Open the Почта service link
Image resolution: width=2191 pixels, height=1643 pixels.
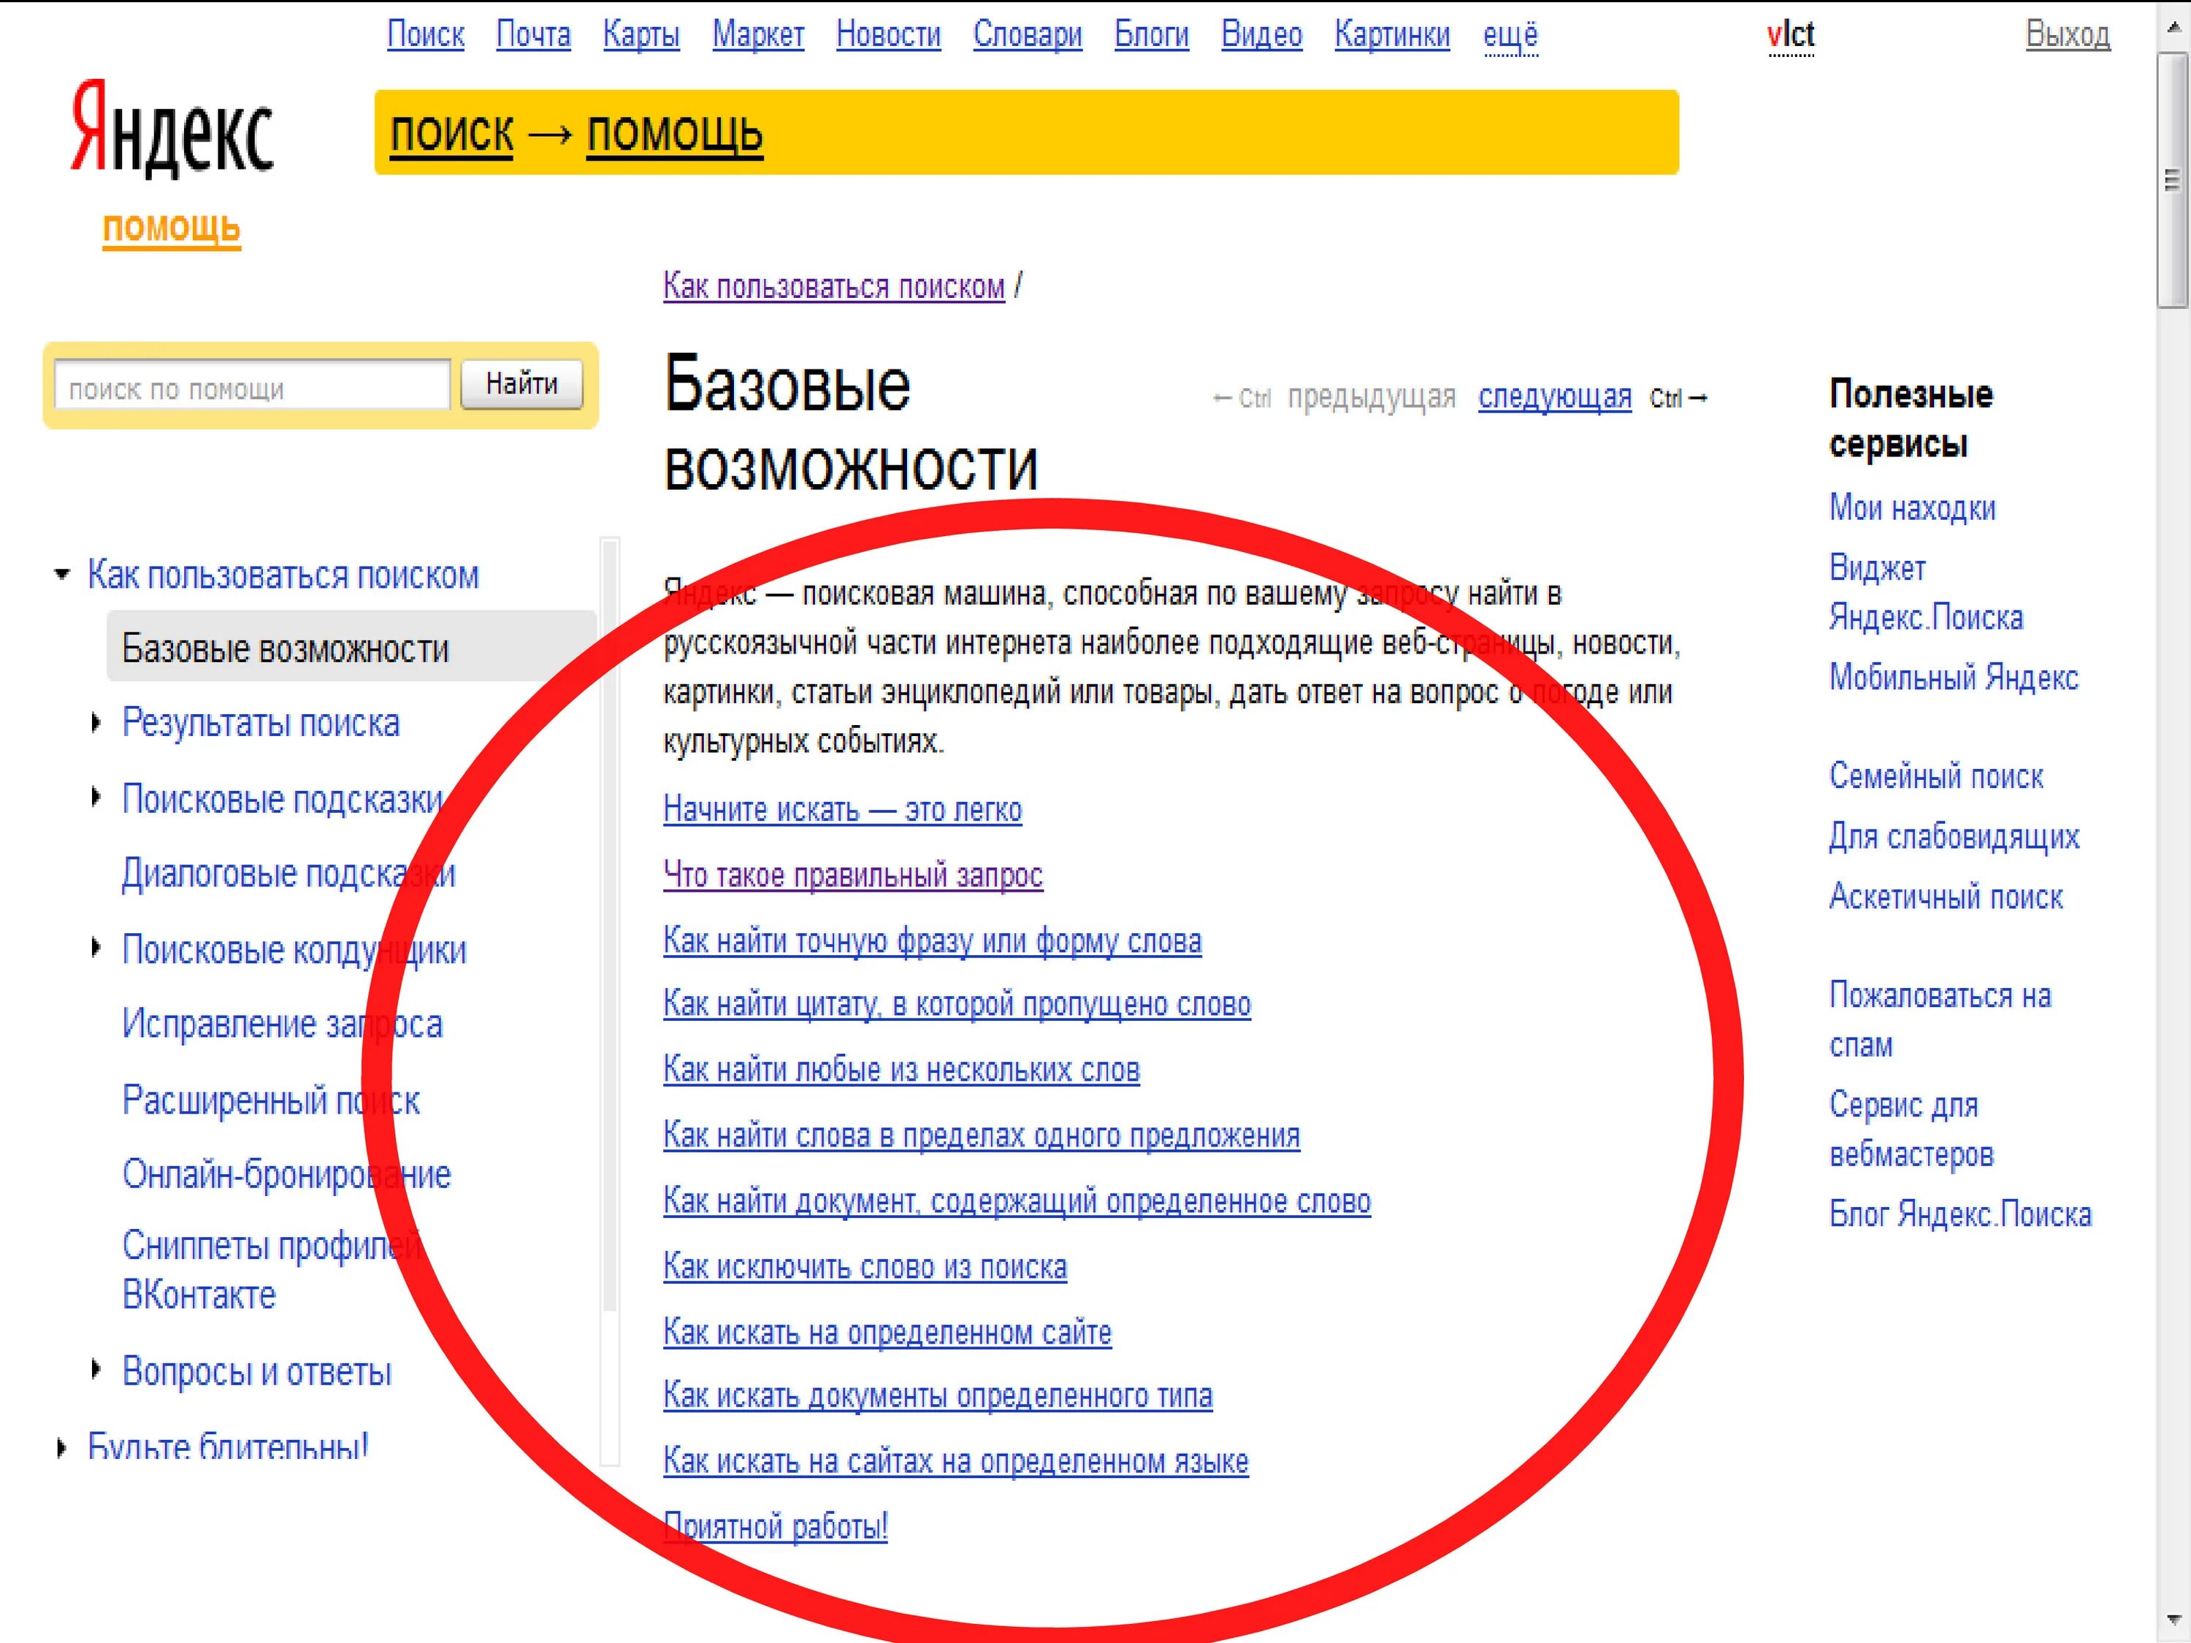point(533,34)
